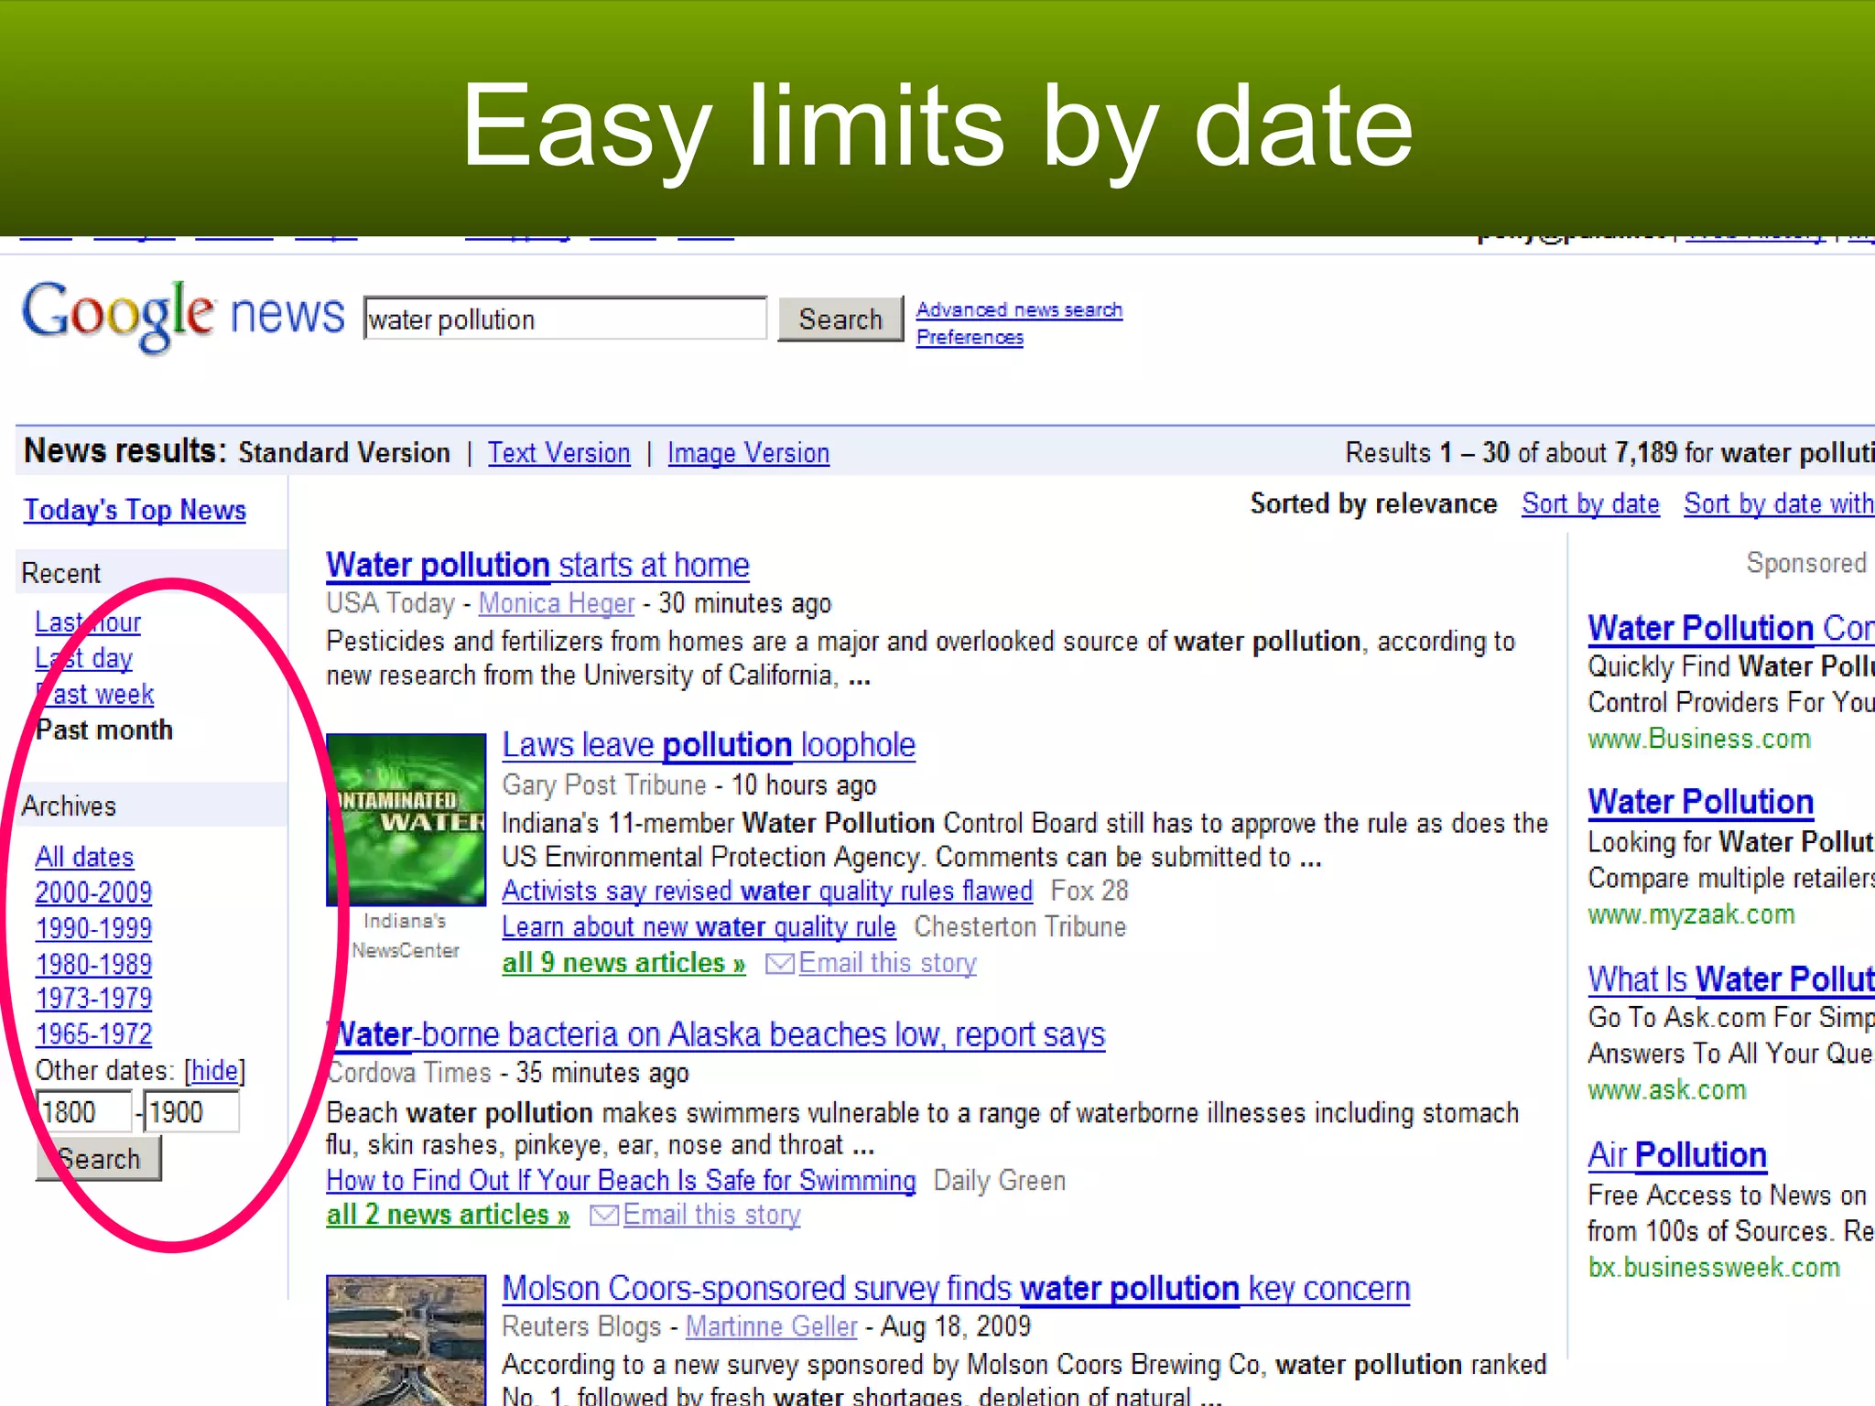This screenshot has width=1875, height=1406.
Task: Filter results to Last day
Action: pyautogui.click(x=83, y=658)
